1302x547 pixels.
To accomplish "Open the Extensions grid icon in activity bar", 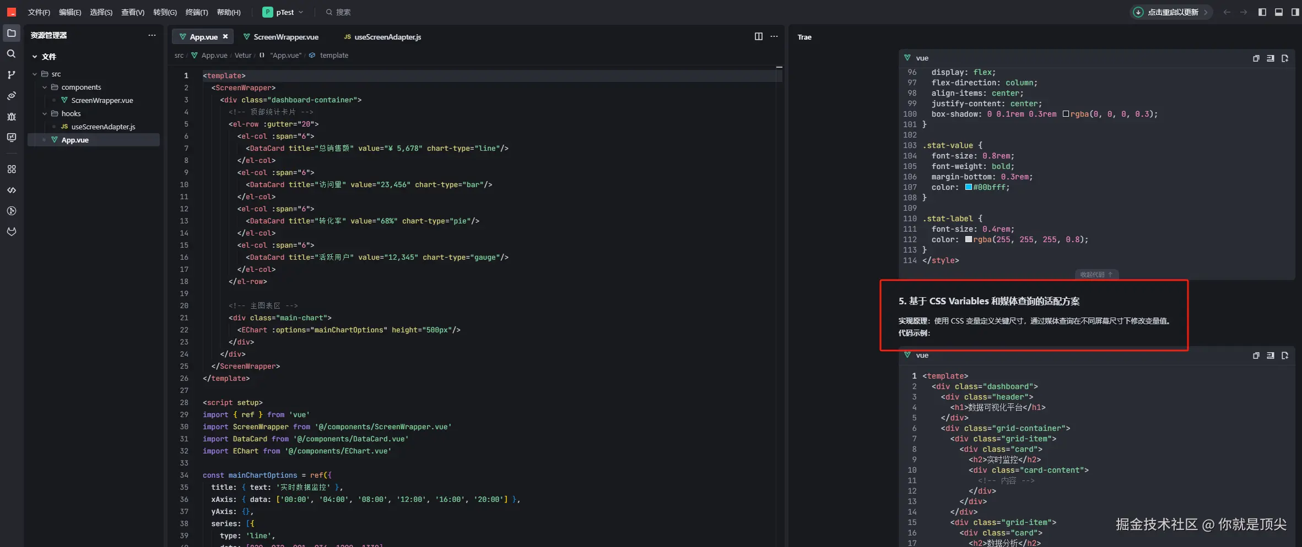I will click(11, 169).
